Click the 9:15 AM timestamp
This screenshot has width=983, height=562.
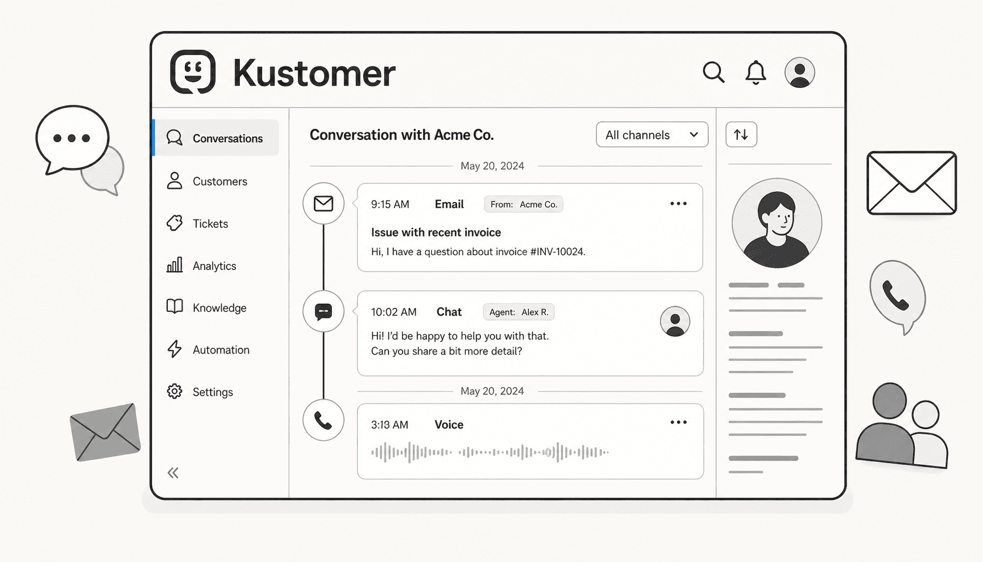390,204
